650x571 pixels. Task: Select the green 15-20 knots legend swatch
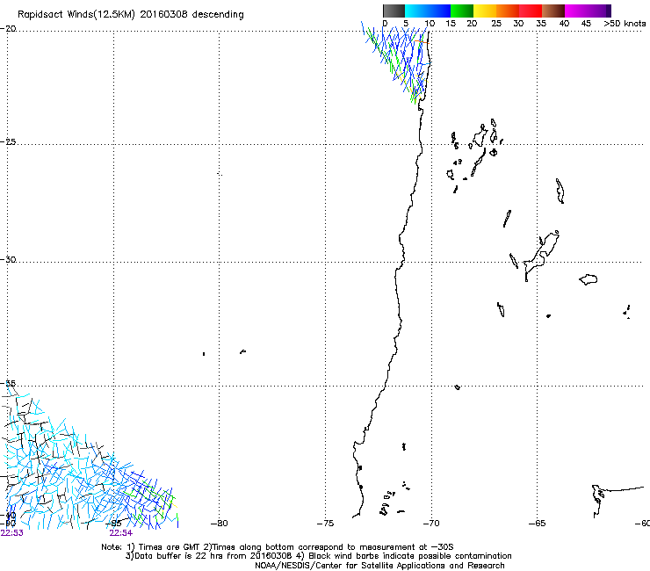[x=462, y=11]
